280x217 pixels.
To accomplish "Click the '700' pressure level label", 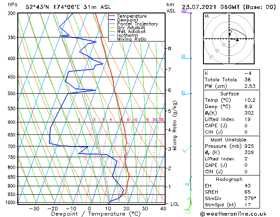I will click(x=12, y=146).
